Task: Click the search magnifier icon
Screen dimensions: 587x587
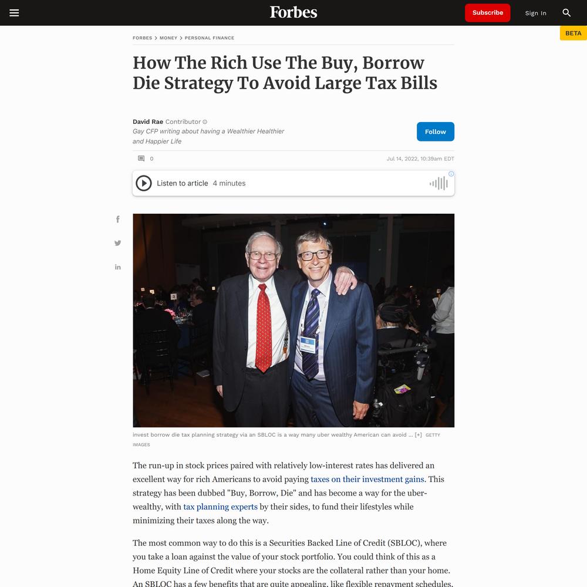Action: coord(566,13)
